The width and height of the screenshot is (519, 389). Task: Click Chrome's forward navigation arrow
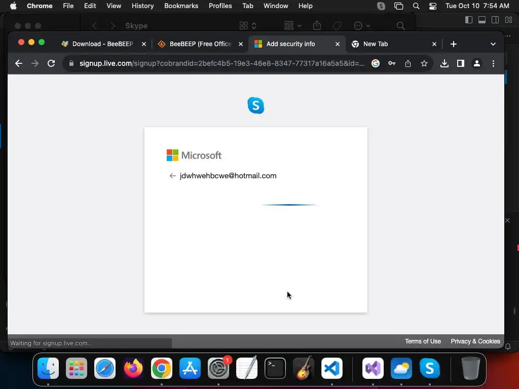(35, 63)
